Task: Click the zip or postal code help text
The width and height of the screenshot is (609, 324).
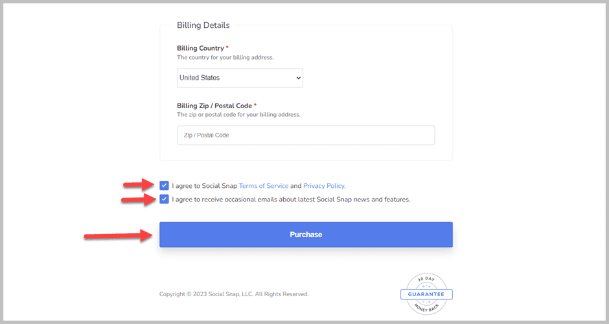Action: (238, 115)
